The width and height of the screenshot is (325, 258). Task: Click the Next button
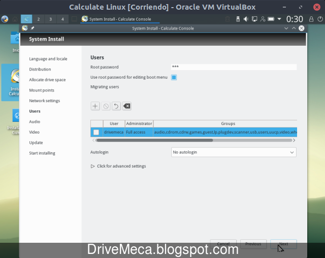[283, 244]
